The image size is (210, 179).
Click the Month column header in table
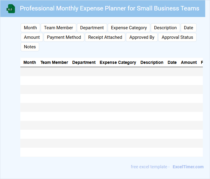point(30,63)
